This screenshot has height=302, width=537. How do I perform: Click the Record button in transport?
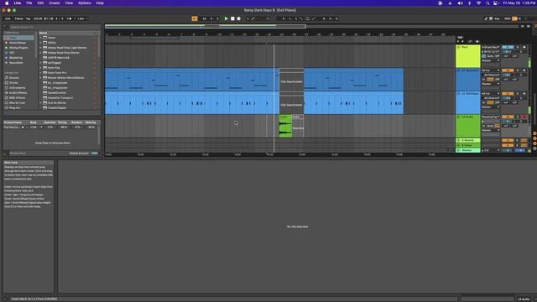coord(238,18)
